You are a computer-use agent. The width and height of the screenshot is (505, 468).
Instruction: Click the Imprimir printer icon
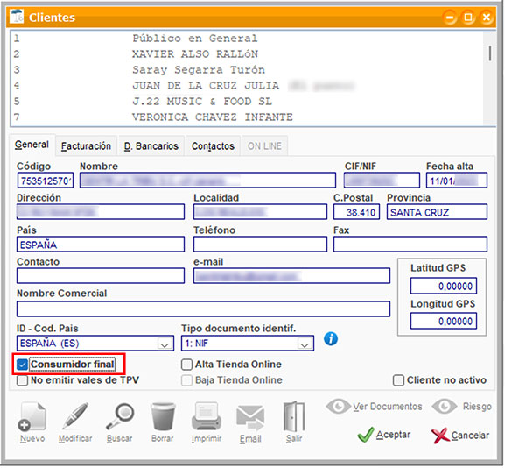(x=207, y=416)
